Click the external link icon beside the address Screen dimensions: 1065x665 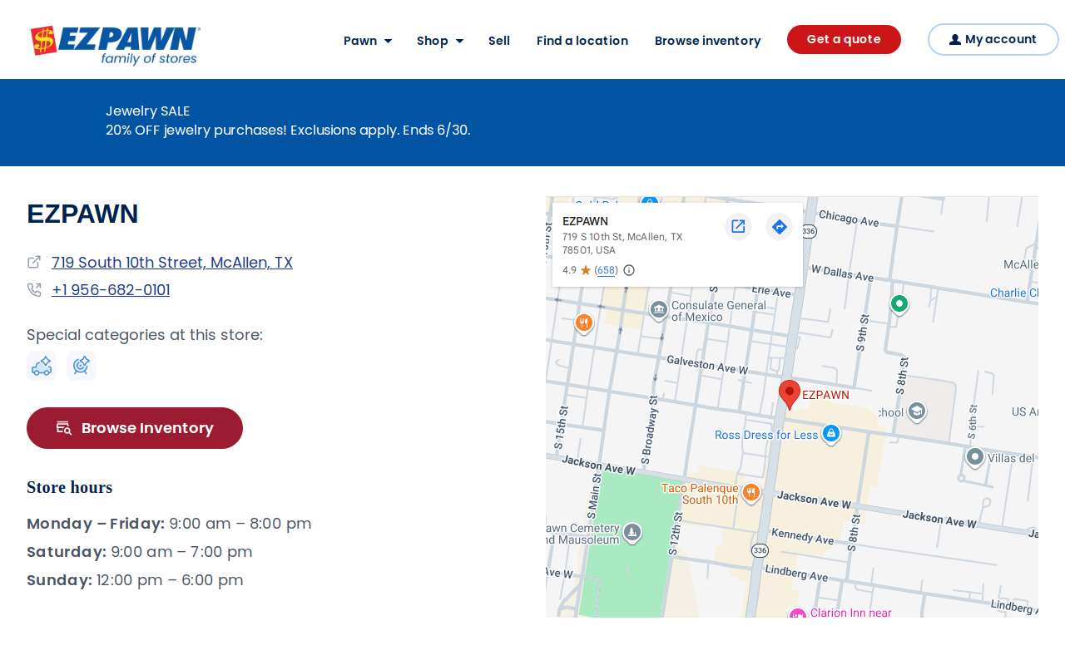pos(34,262)
